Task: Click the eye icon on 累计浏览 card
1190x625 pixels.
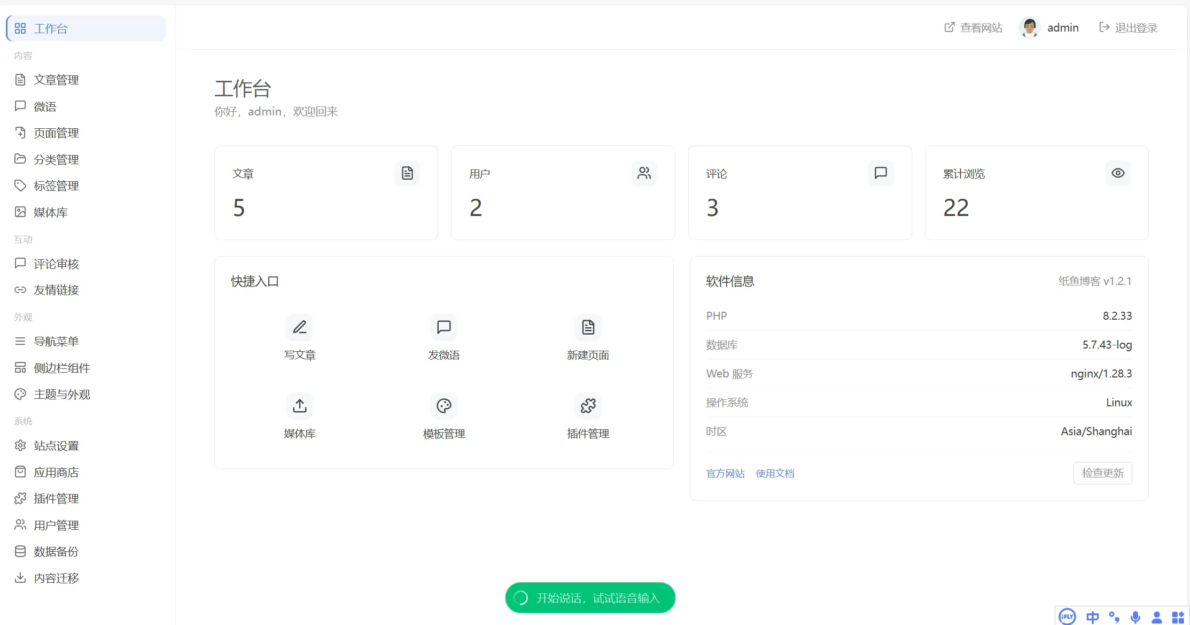Action: [1118, 173]
